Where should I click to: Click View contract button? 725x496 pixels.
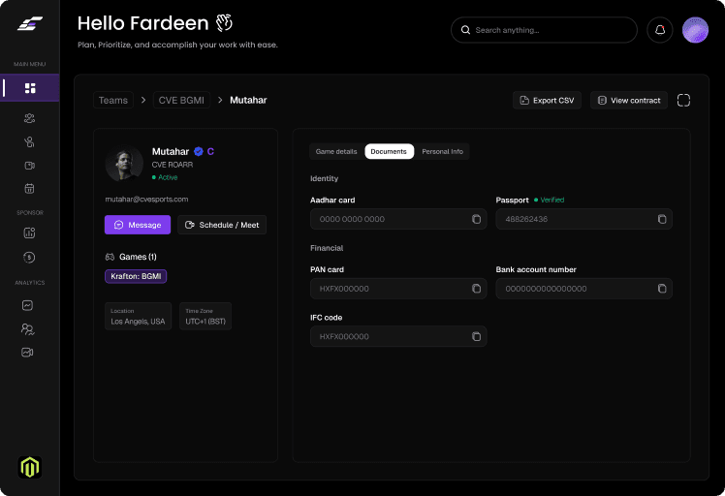click(x=629, y=101)
